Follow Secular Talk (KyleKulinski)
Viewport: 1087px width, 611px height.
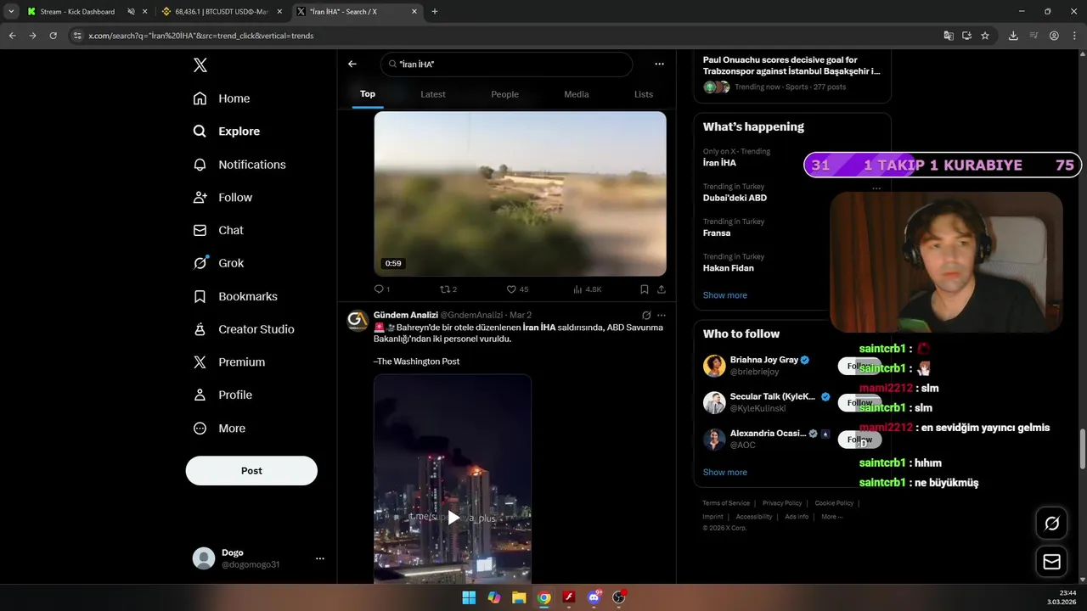[859, 403]
